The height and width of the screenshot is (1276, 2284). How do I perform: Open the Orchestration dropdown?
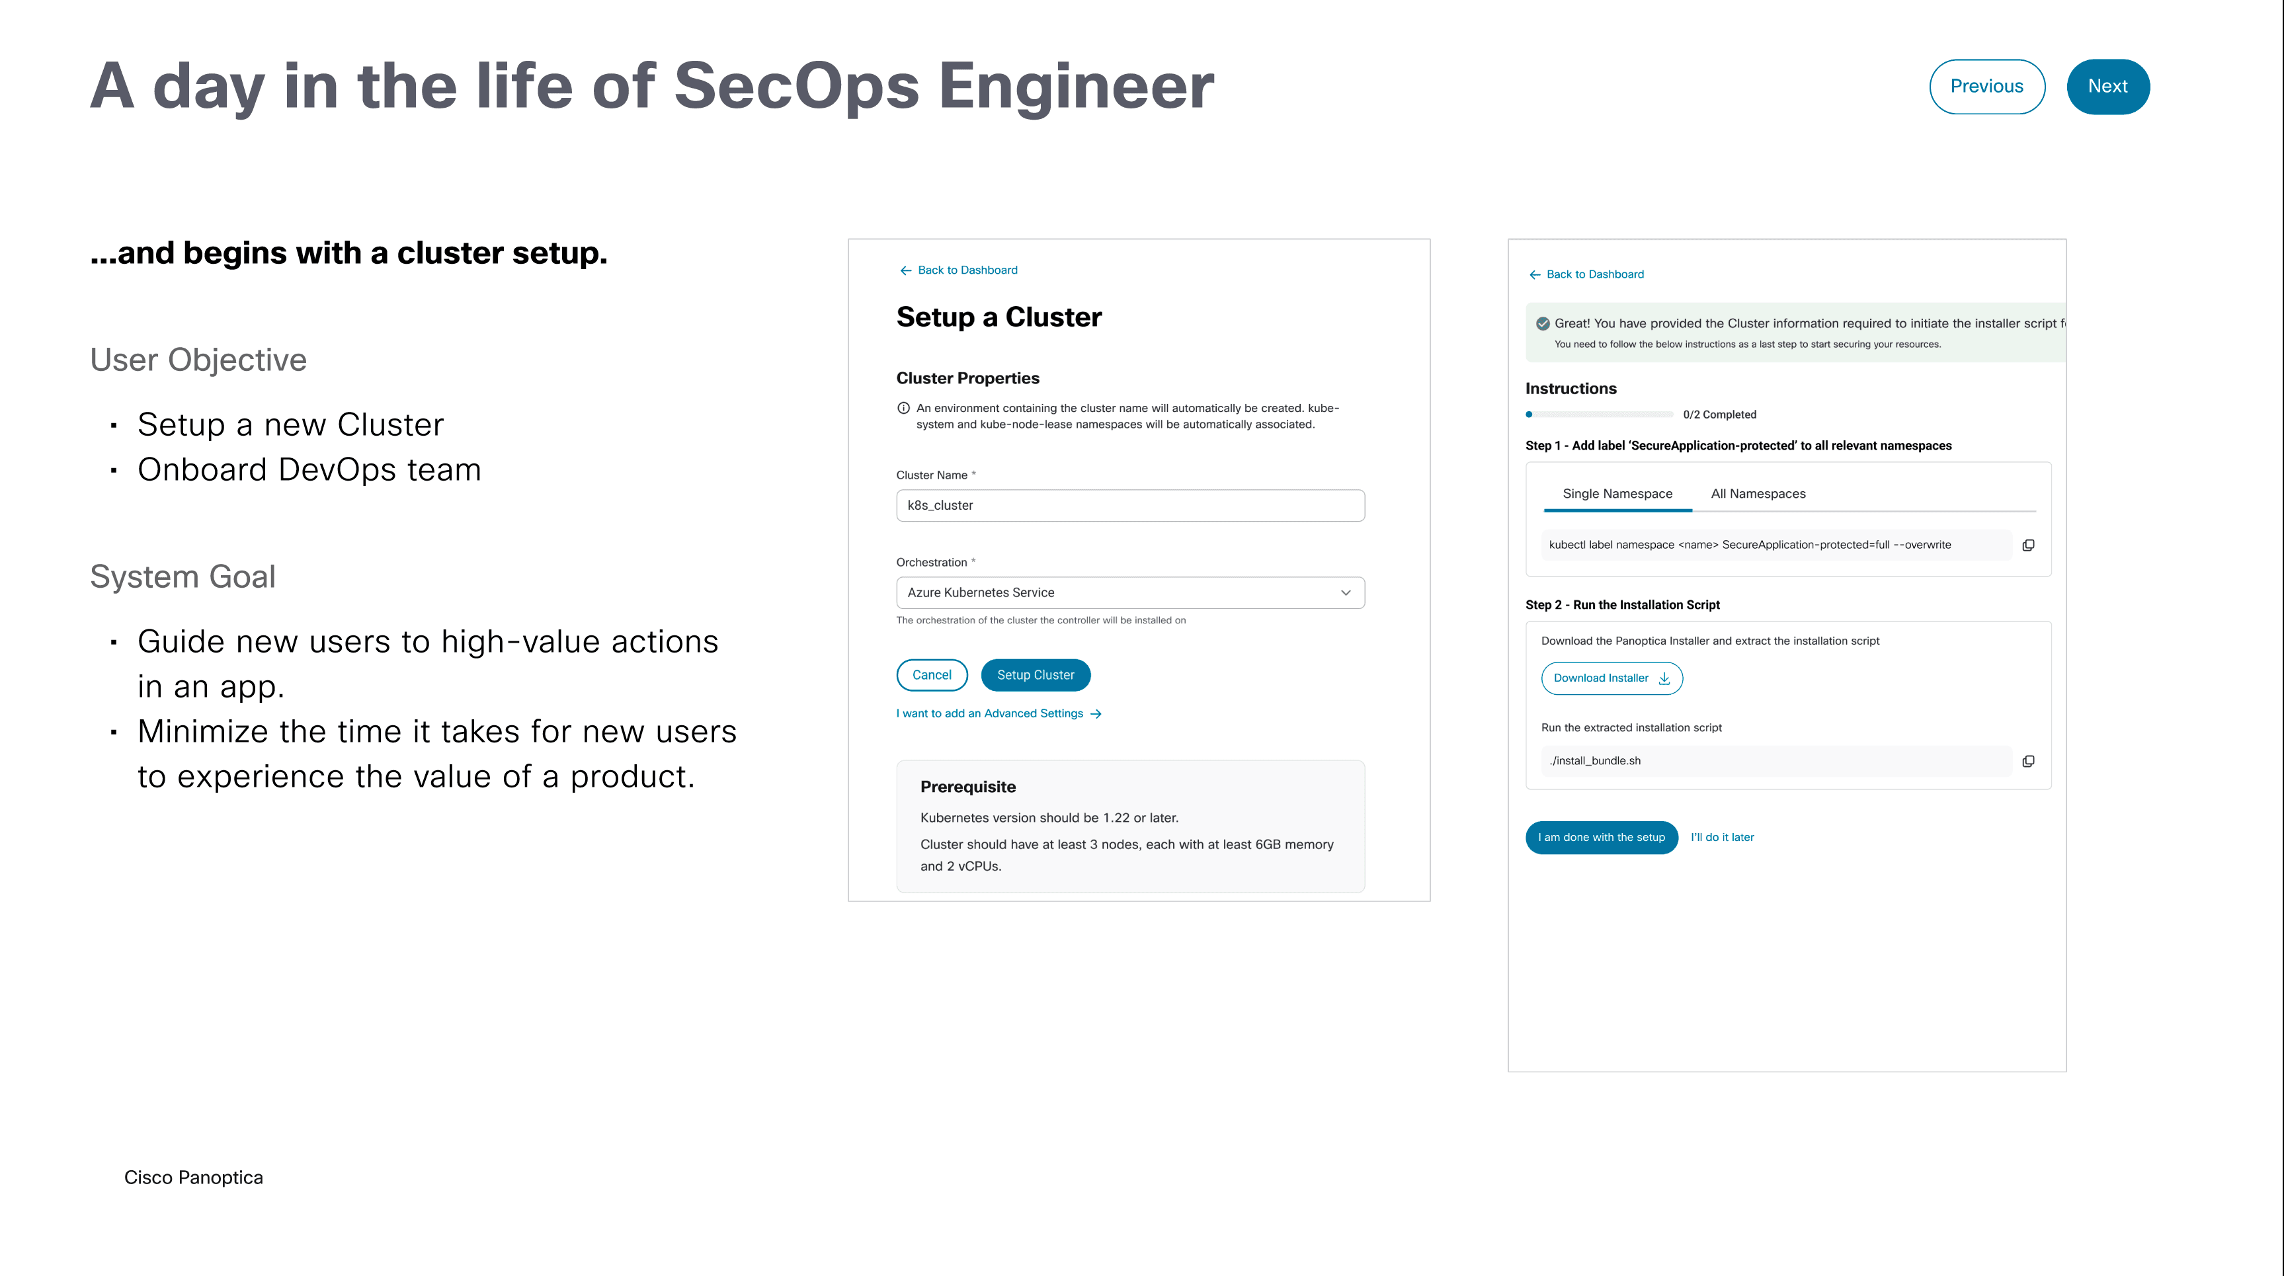[1345, 592]
